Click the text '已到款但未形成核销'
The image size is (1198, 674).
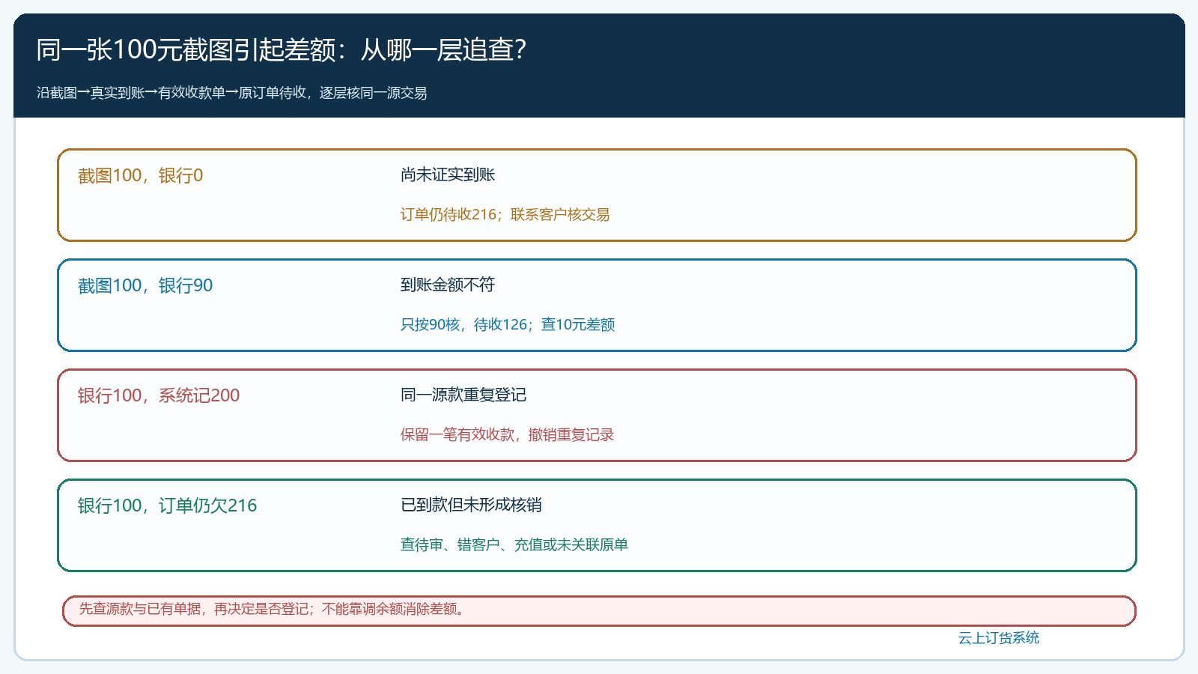coord(471,505)
